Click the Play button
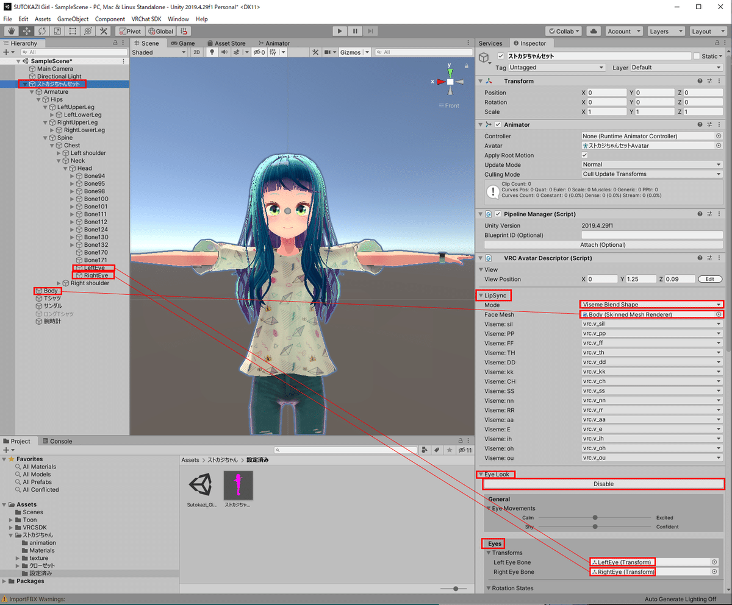Viewport: 732px width, 605px height. 340,31
